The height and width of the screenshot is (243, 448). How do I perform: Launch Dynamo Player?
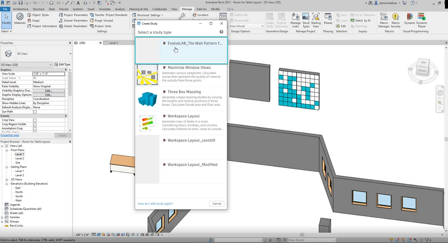421,20
